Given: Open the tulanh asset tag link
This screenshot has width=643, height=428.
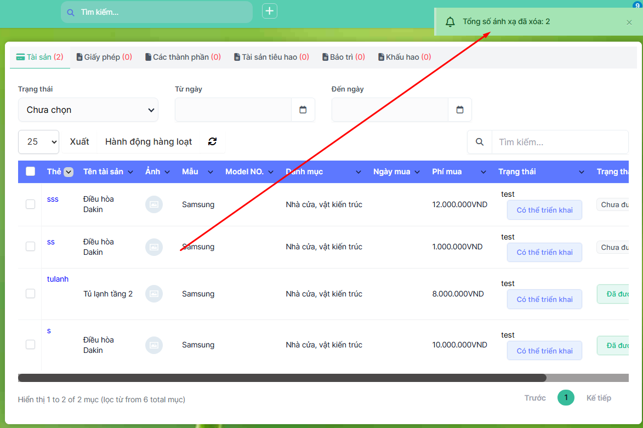Looking at the screenshot, I should (58, 279).
